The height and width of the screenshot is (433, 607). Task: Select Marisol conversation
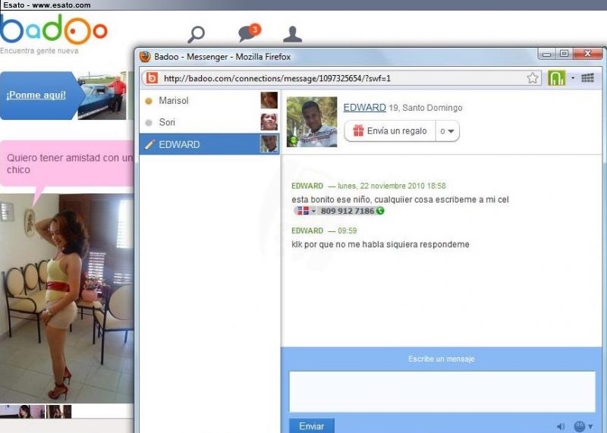click(x=209, y=101)
